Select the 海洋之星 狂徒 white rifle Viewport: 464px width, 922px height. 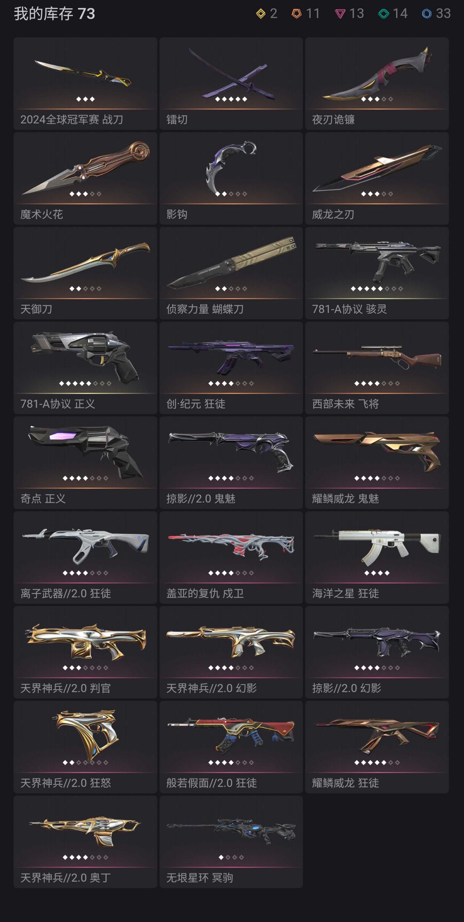click(x=377, y=557)
